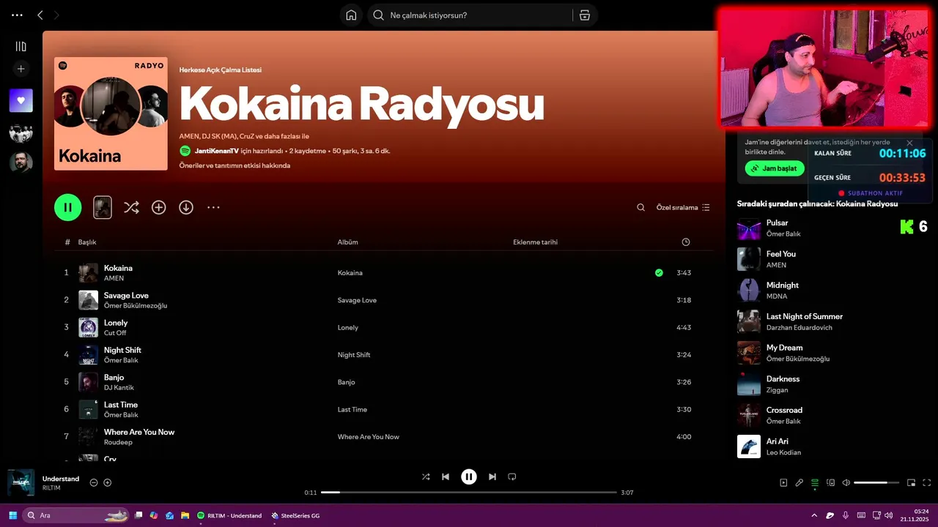Open the Now Playing view icon
Image resolution: width=938 pixels, height=527 pixels.
coord(783,482)
